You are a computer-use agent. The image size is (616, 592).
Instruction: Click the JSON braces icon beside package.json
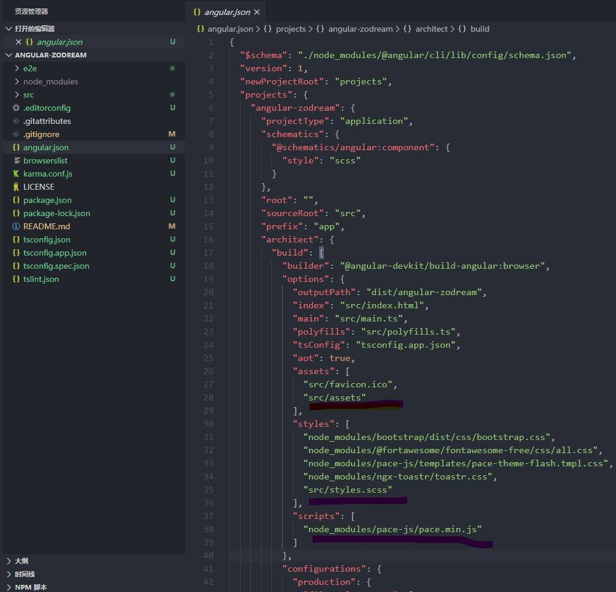[16, 200]
